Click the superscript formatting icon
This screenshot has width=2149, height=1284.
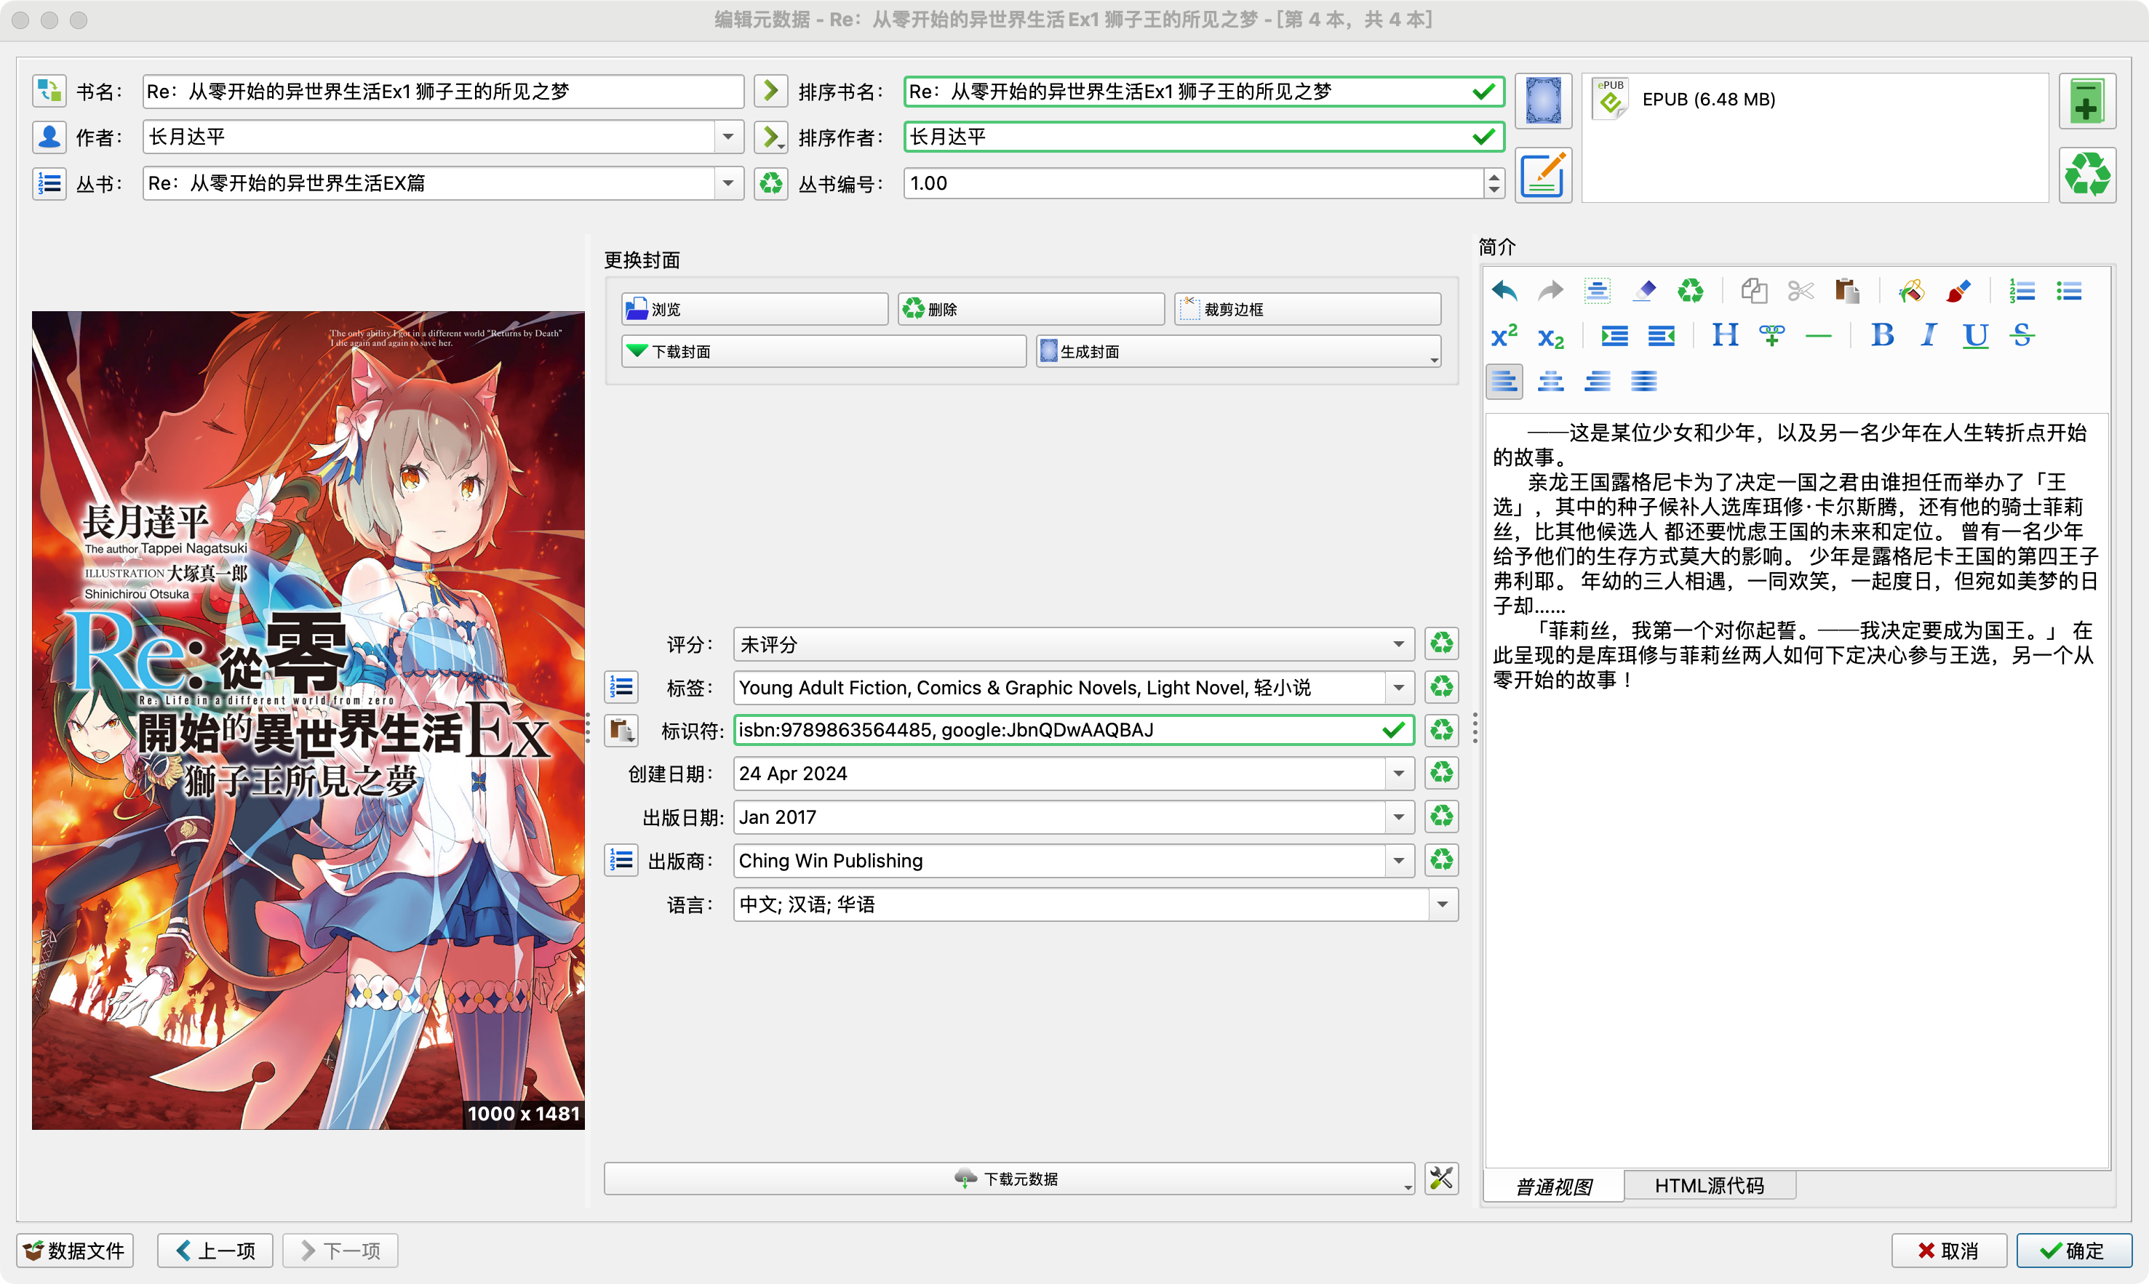(x=1504, y=336)
